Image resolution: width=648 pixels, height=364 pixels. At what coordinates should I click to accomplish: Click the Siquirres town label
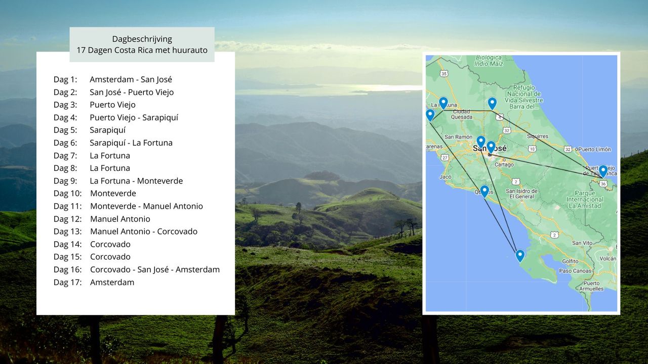537,136
